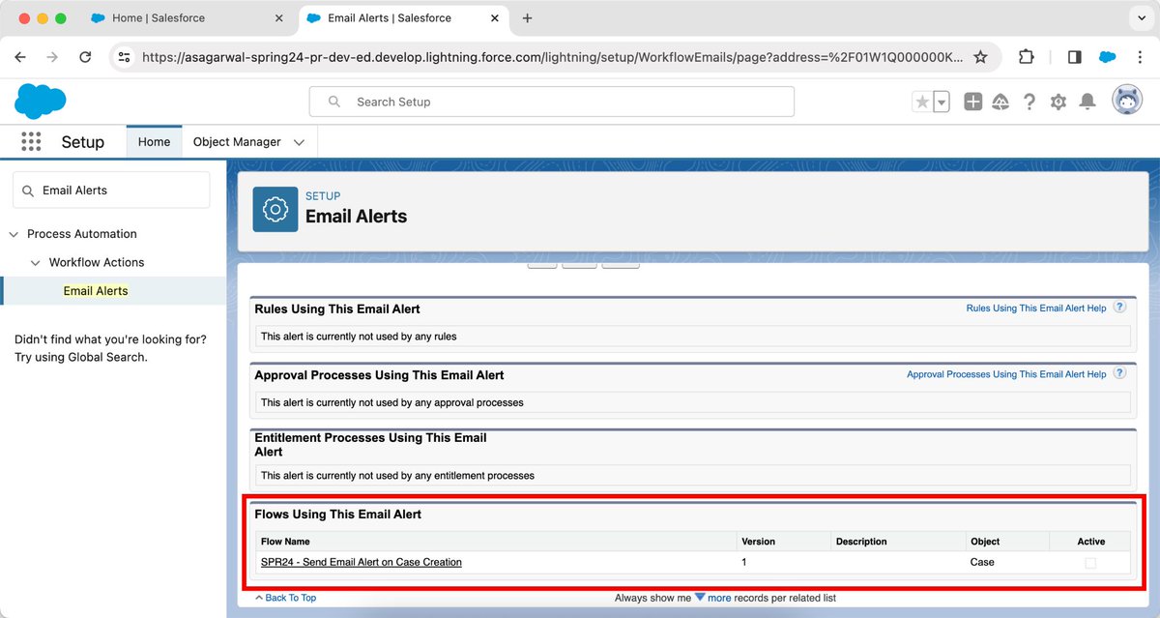Open the browser extensions puzzle icon
The image size is (1160, 618).
coord(1027,57)
